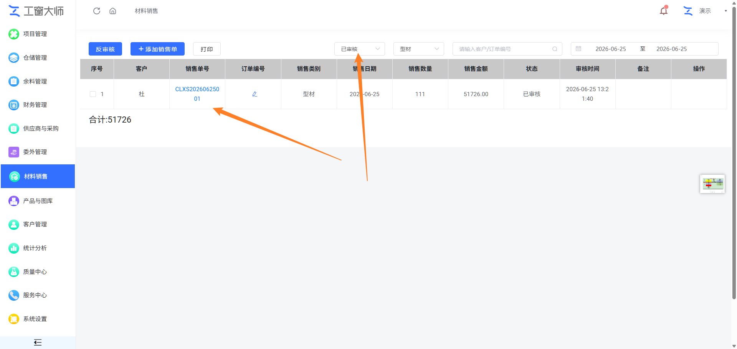Expand the 型材 category dropdown
The height and width of the screenshot is (349, 737).
tap(419, 49)
